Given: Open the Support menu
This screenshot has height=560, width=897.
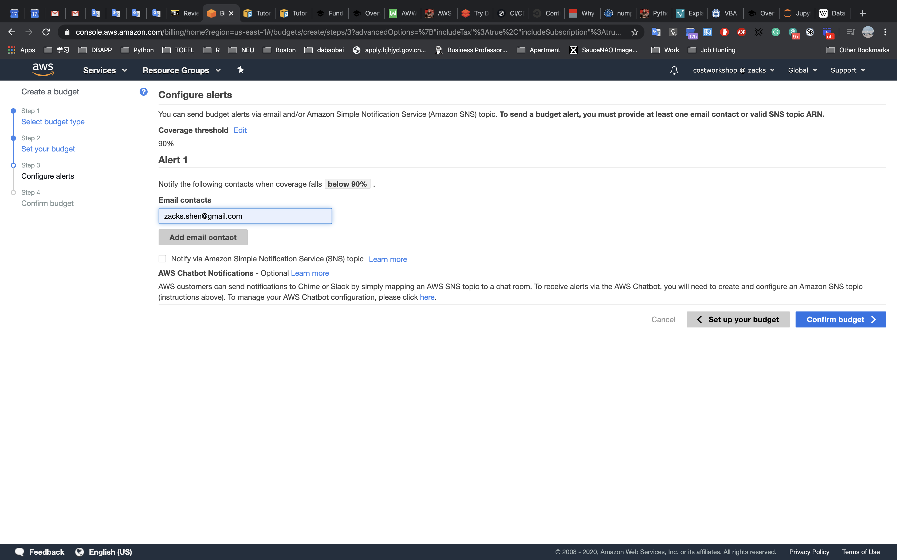Looking at the screenshot, I should (847, 70).
